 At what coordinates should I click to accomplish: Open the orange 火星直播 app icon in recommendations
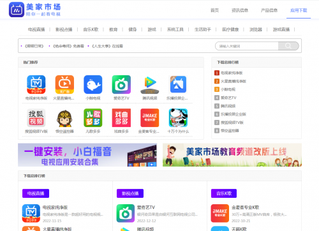64,84
